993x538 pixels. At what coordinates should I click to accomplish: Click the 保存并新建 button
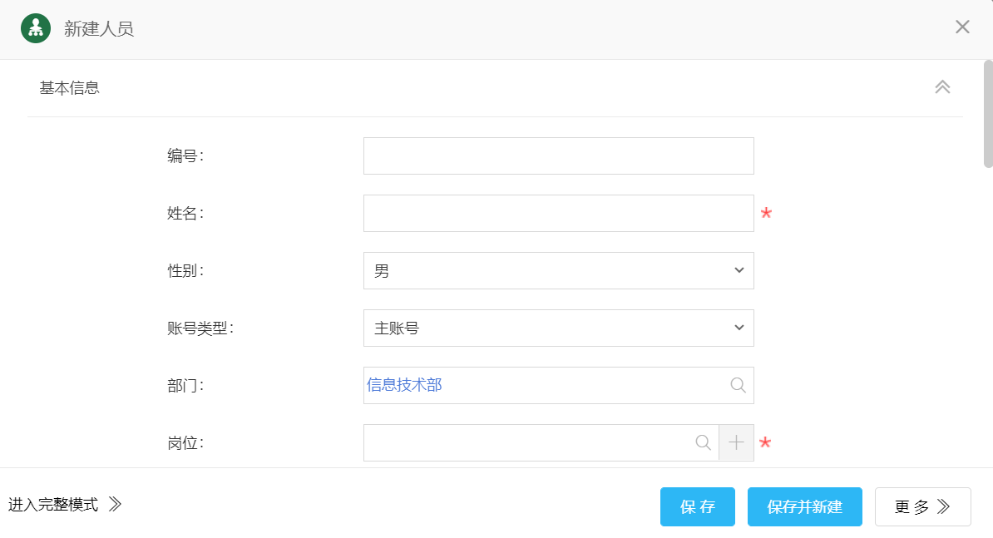pos(804,507)
